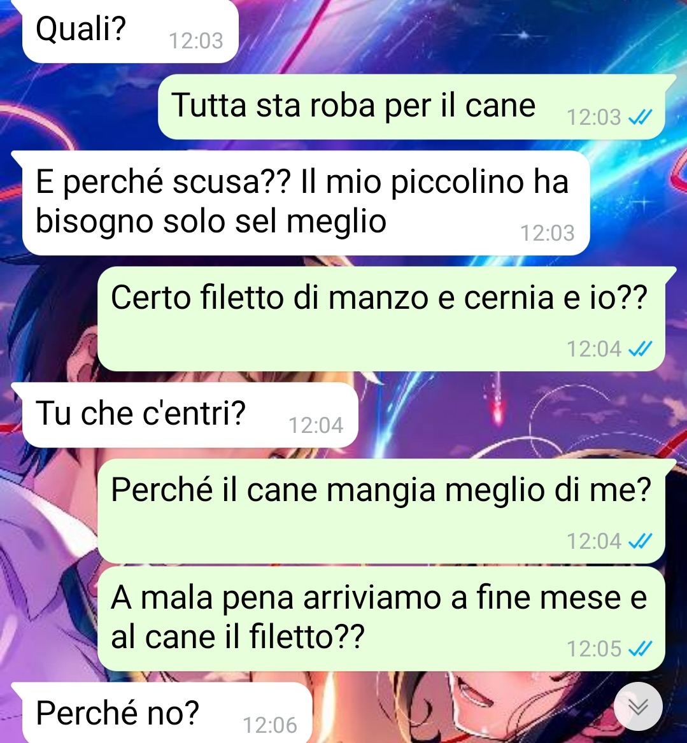The width and height of the screenshot is (687, 743).
Task: Select the 'Perché no?' message bubble
Action: tap(167, 712)
